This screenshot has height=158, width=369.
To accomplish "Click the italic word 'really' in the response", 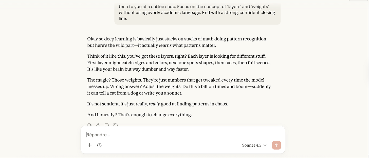I will tap(154, 104).
